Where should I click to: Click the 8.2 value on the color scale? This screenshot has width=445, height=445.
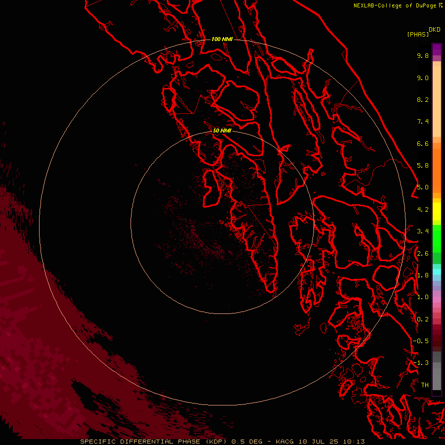coord(423,99)
